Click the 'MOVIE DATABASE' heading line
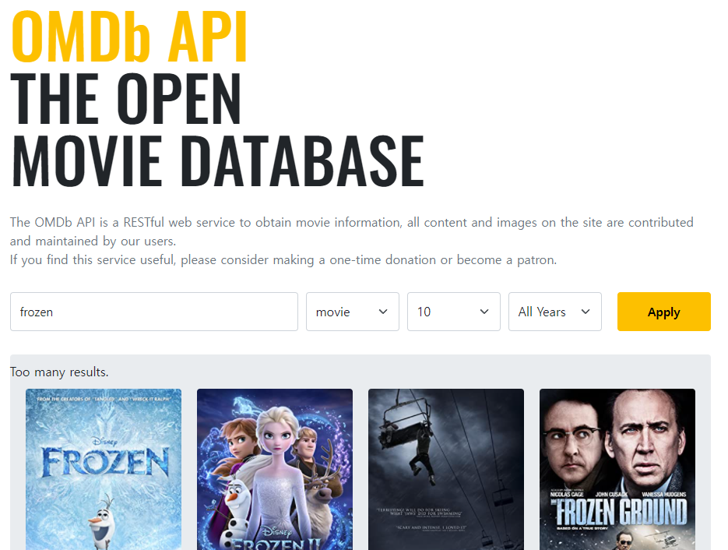Screen dimensions: 728x550 (217, 160)
